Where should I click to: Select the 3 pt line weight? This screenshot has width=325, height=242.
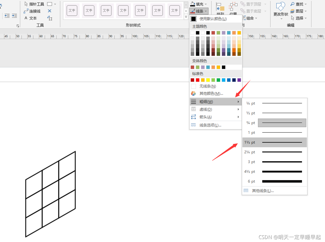pyautogui.click(x=275, y=162)
